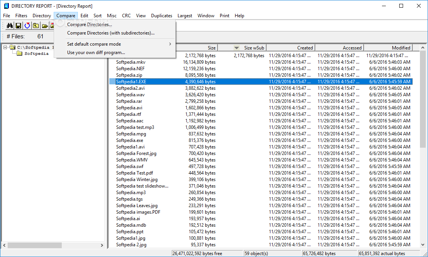Select the Softpedia.mkv file row

tap(261, 62)
